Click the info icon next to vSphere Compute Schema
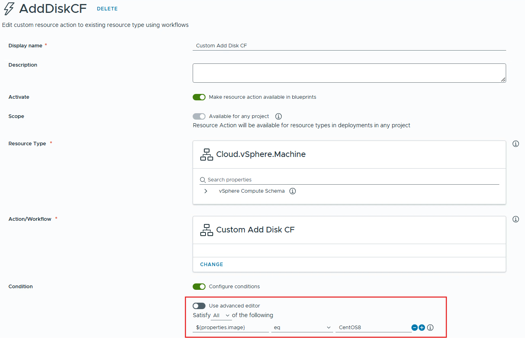Viewport: 525px width, 338px height. tap(293, 191)
